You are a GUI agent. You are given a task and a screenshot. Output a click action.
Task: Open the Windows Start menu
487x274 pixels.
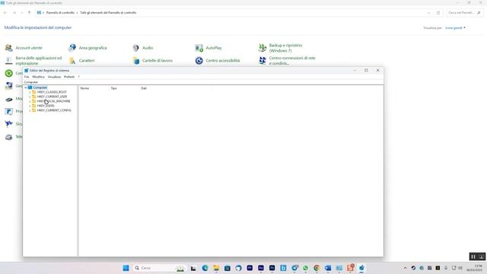click(126, 268)
